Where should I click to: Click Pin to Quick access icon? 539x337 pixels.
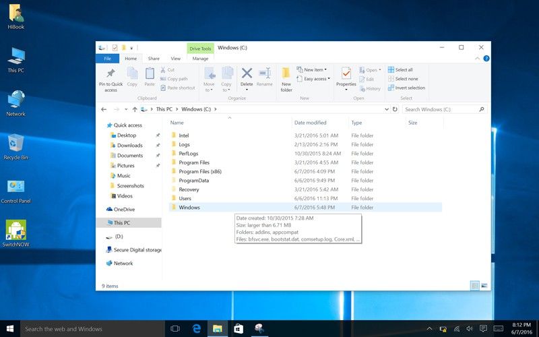pyautogui.click(x=110, y=73)
